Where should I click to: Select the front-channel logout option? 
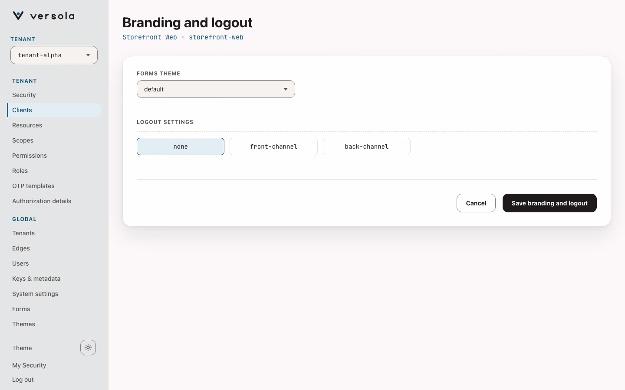click(273, 146)
